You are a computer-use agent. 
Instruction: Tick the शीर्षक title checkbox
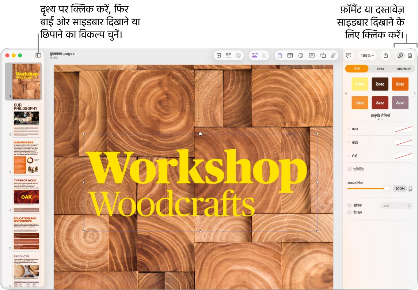coord(349,205)
